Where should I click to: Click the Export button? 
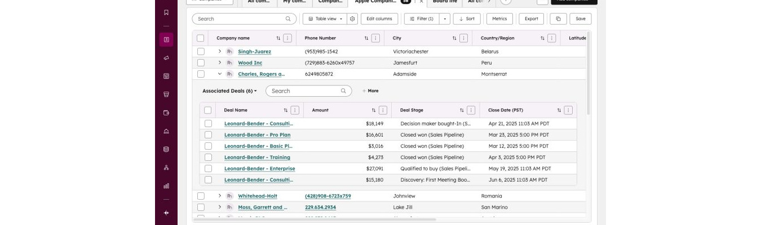[531, 19]
